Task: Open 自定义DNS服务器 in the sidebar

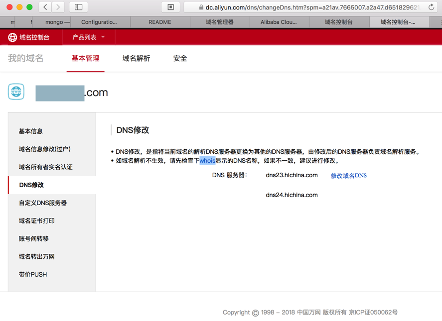Action: click(x=52, y=203)
